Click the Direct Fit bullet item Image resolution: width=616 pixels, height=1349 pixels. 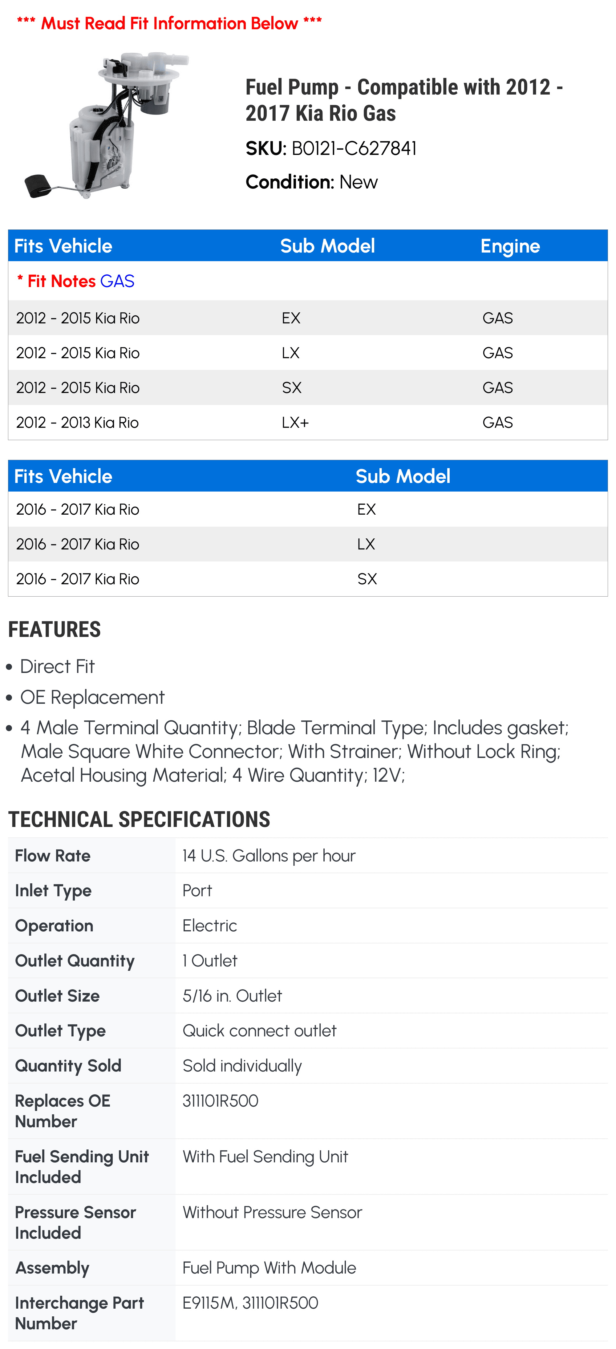[57, 666]
